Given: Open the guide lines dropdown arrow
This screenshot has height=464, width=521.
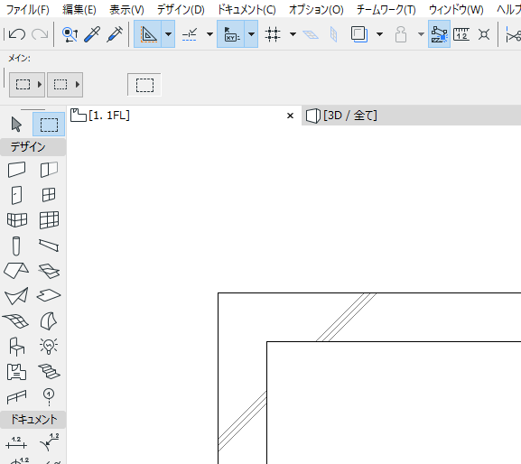Looking at the screenshot, I should click(169, 34).
